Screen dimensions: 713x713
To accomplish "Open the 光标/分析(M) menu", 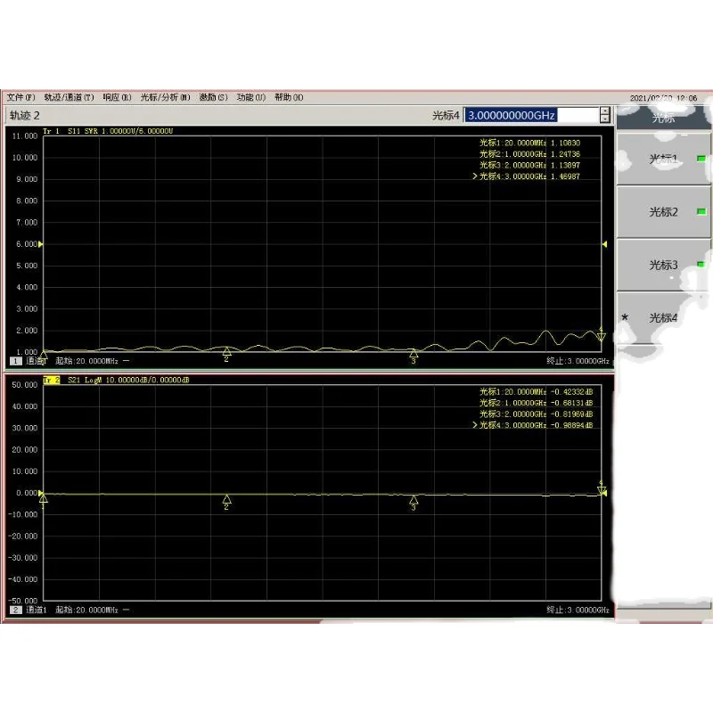I will (165, 97).
